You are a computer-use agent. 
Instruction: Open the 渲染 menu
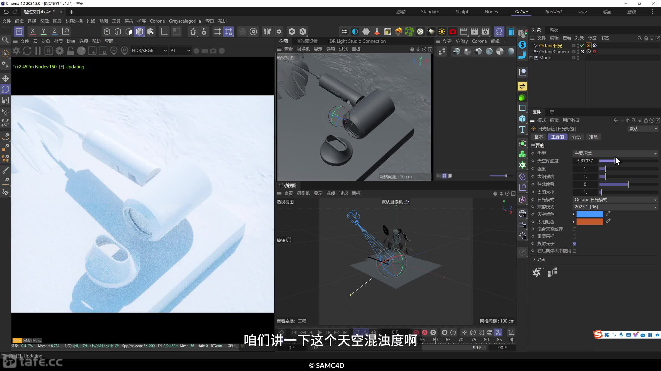(x=129, y=21)
